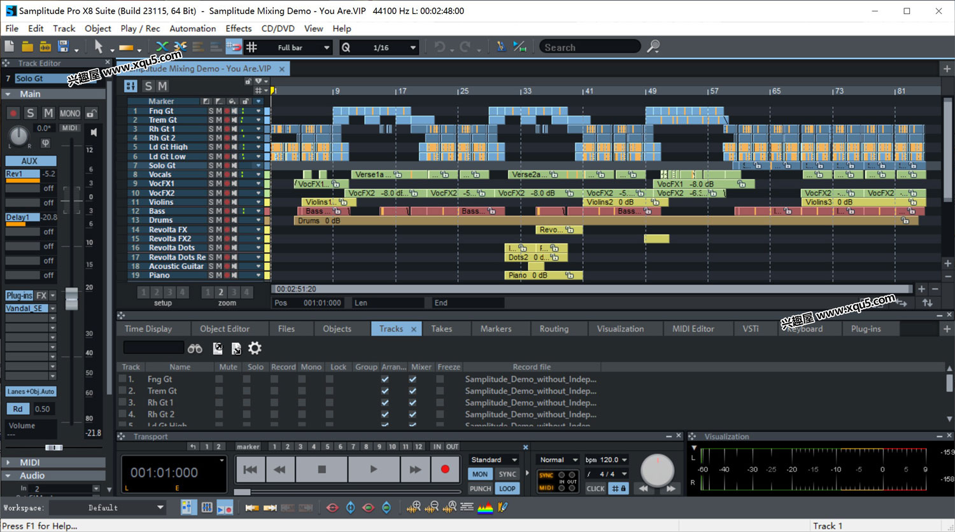Click the AUX button in Track Editor
955x532 pixels.
30,161
